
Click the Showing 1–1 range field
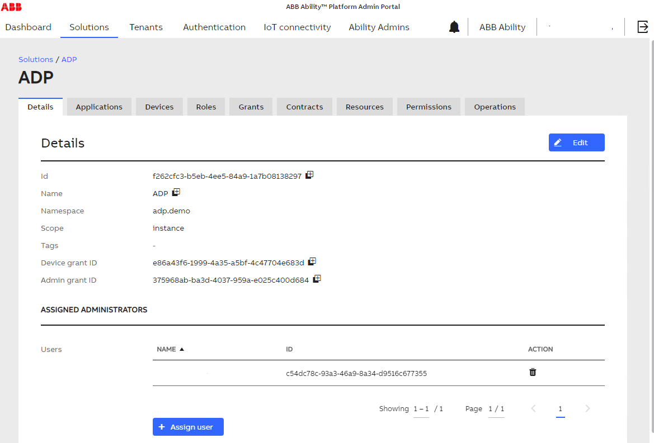[421, 409]
